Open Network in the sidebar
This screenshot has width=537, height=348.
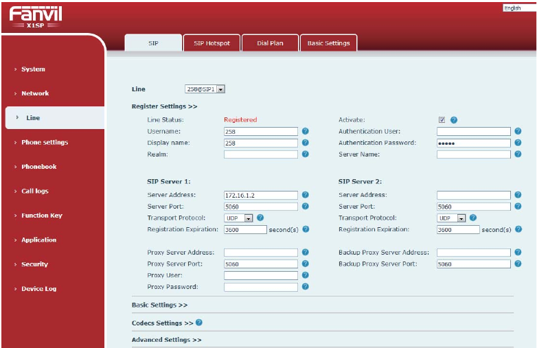35,93
